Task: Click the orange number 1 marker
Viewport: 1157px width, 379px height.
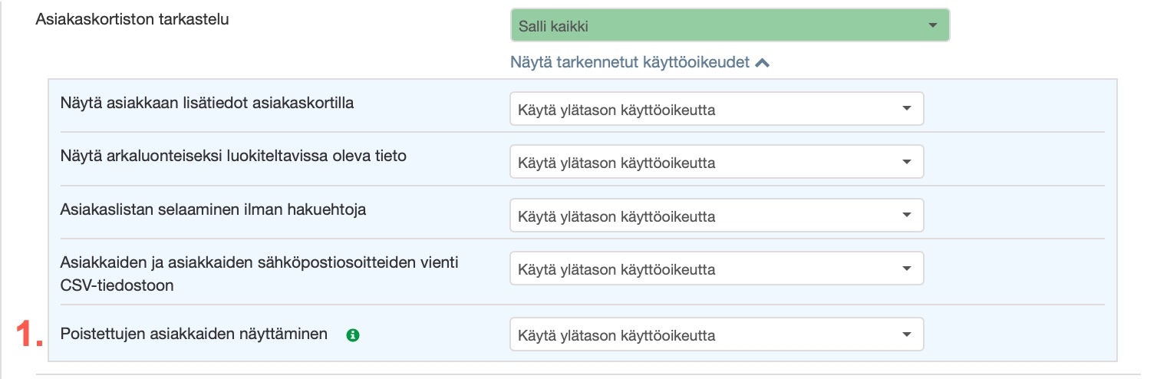Action: coord(29,335)
